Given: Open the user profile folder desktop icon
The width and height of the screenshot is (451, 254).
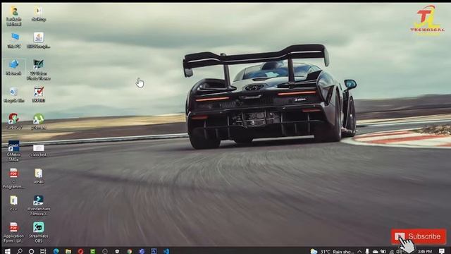Looking at the screenshot, I should 14,16.
